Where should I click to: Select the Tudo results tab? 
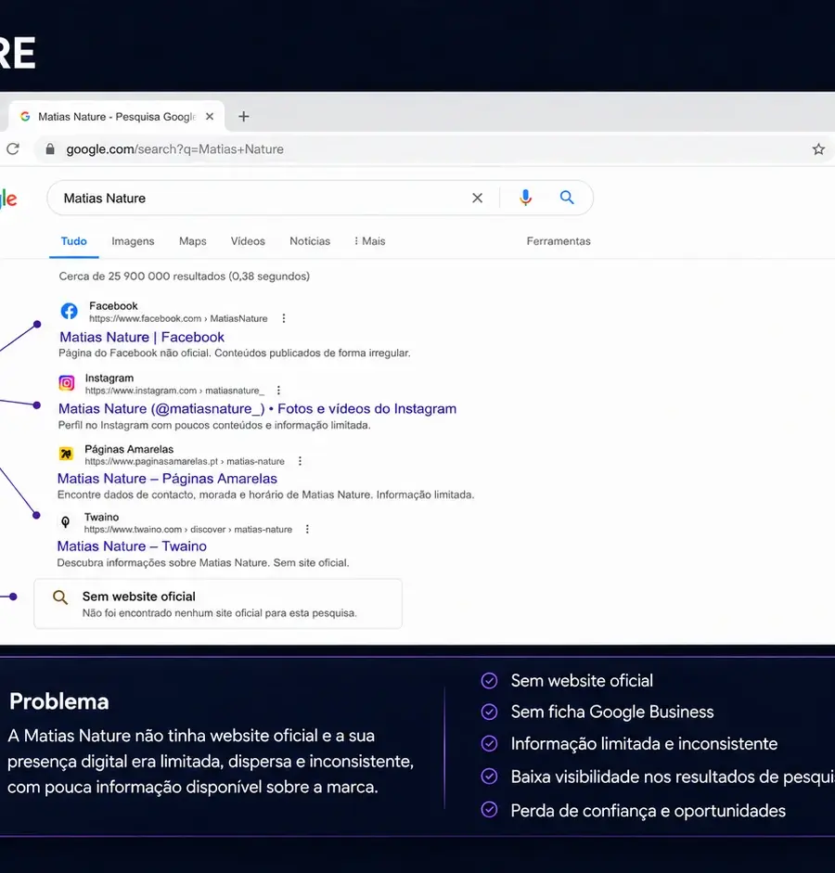[x=74, y=241]
